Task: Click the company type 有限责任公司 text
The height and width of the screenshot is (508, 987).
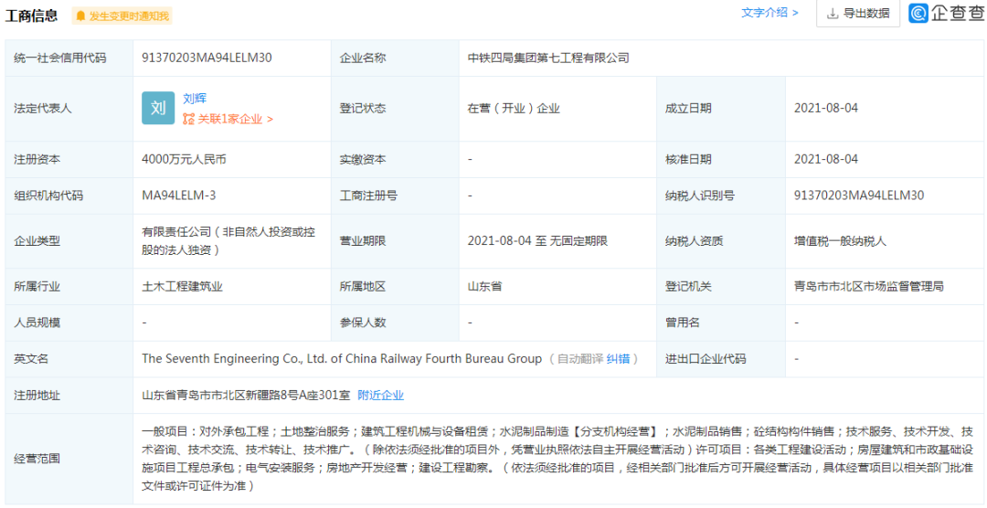Action: click(228, 240)
